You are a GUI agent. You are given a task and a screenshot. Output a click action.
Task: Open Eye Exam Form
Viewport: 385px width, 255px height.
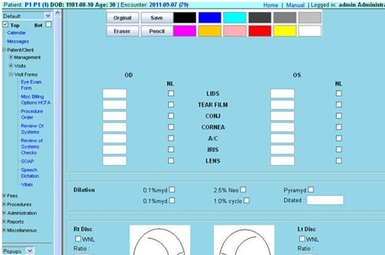click(31, 85)
